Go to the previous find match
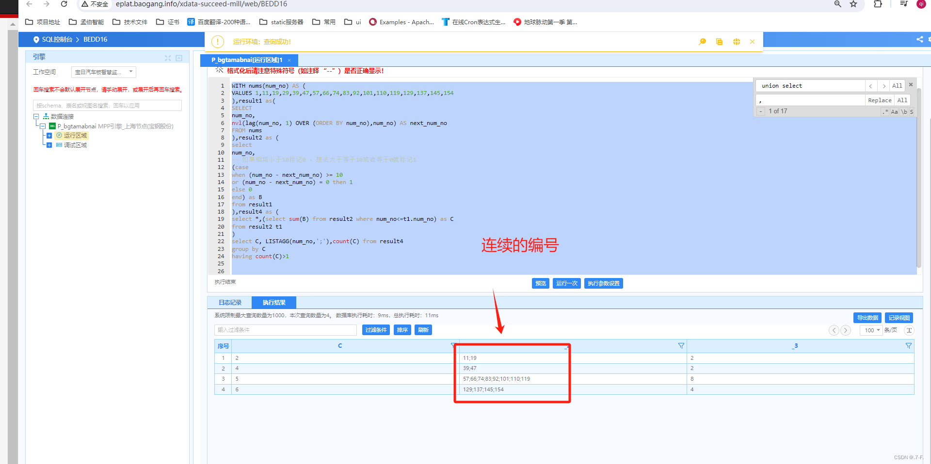931x464 pixels. click(871, 86)
